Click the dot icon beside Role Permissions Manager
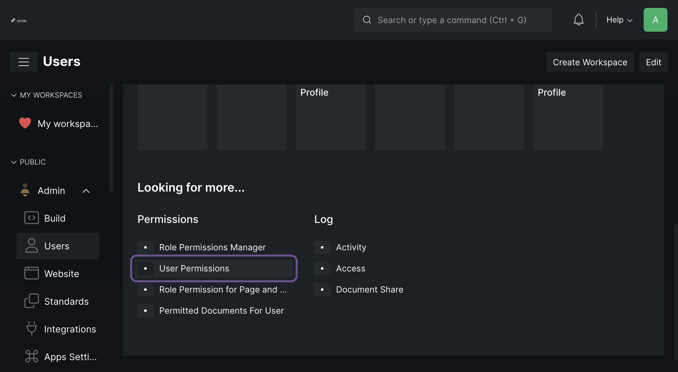The height and width of the screenshot is (372, 678). 145,247
